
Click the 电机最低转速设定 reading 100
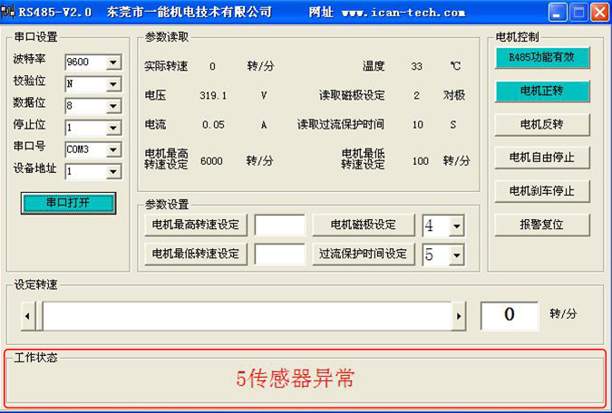(x=421, y=161)
